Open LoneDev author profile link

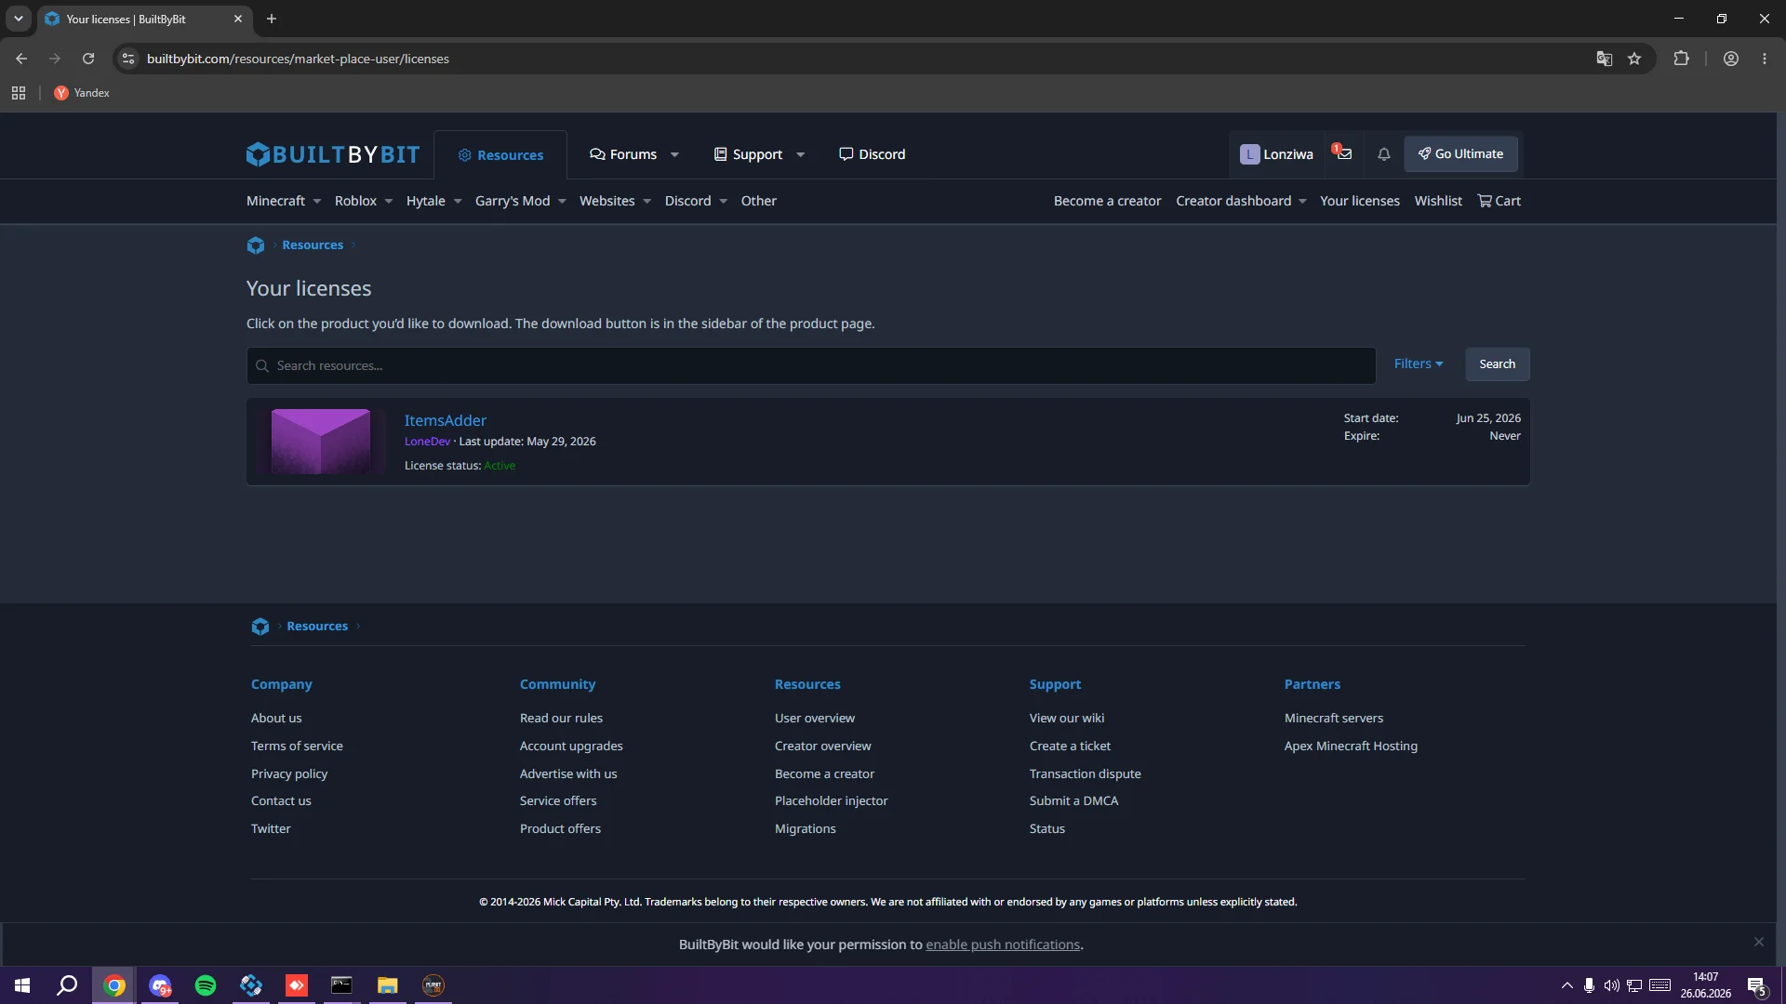(x=427, y=442)
